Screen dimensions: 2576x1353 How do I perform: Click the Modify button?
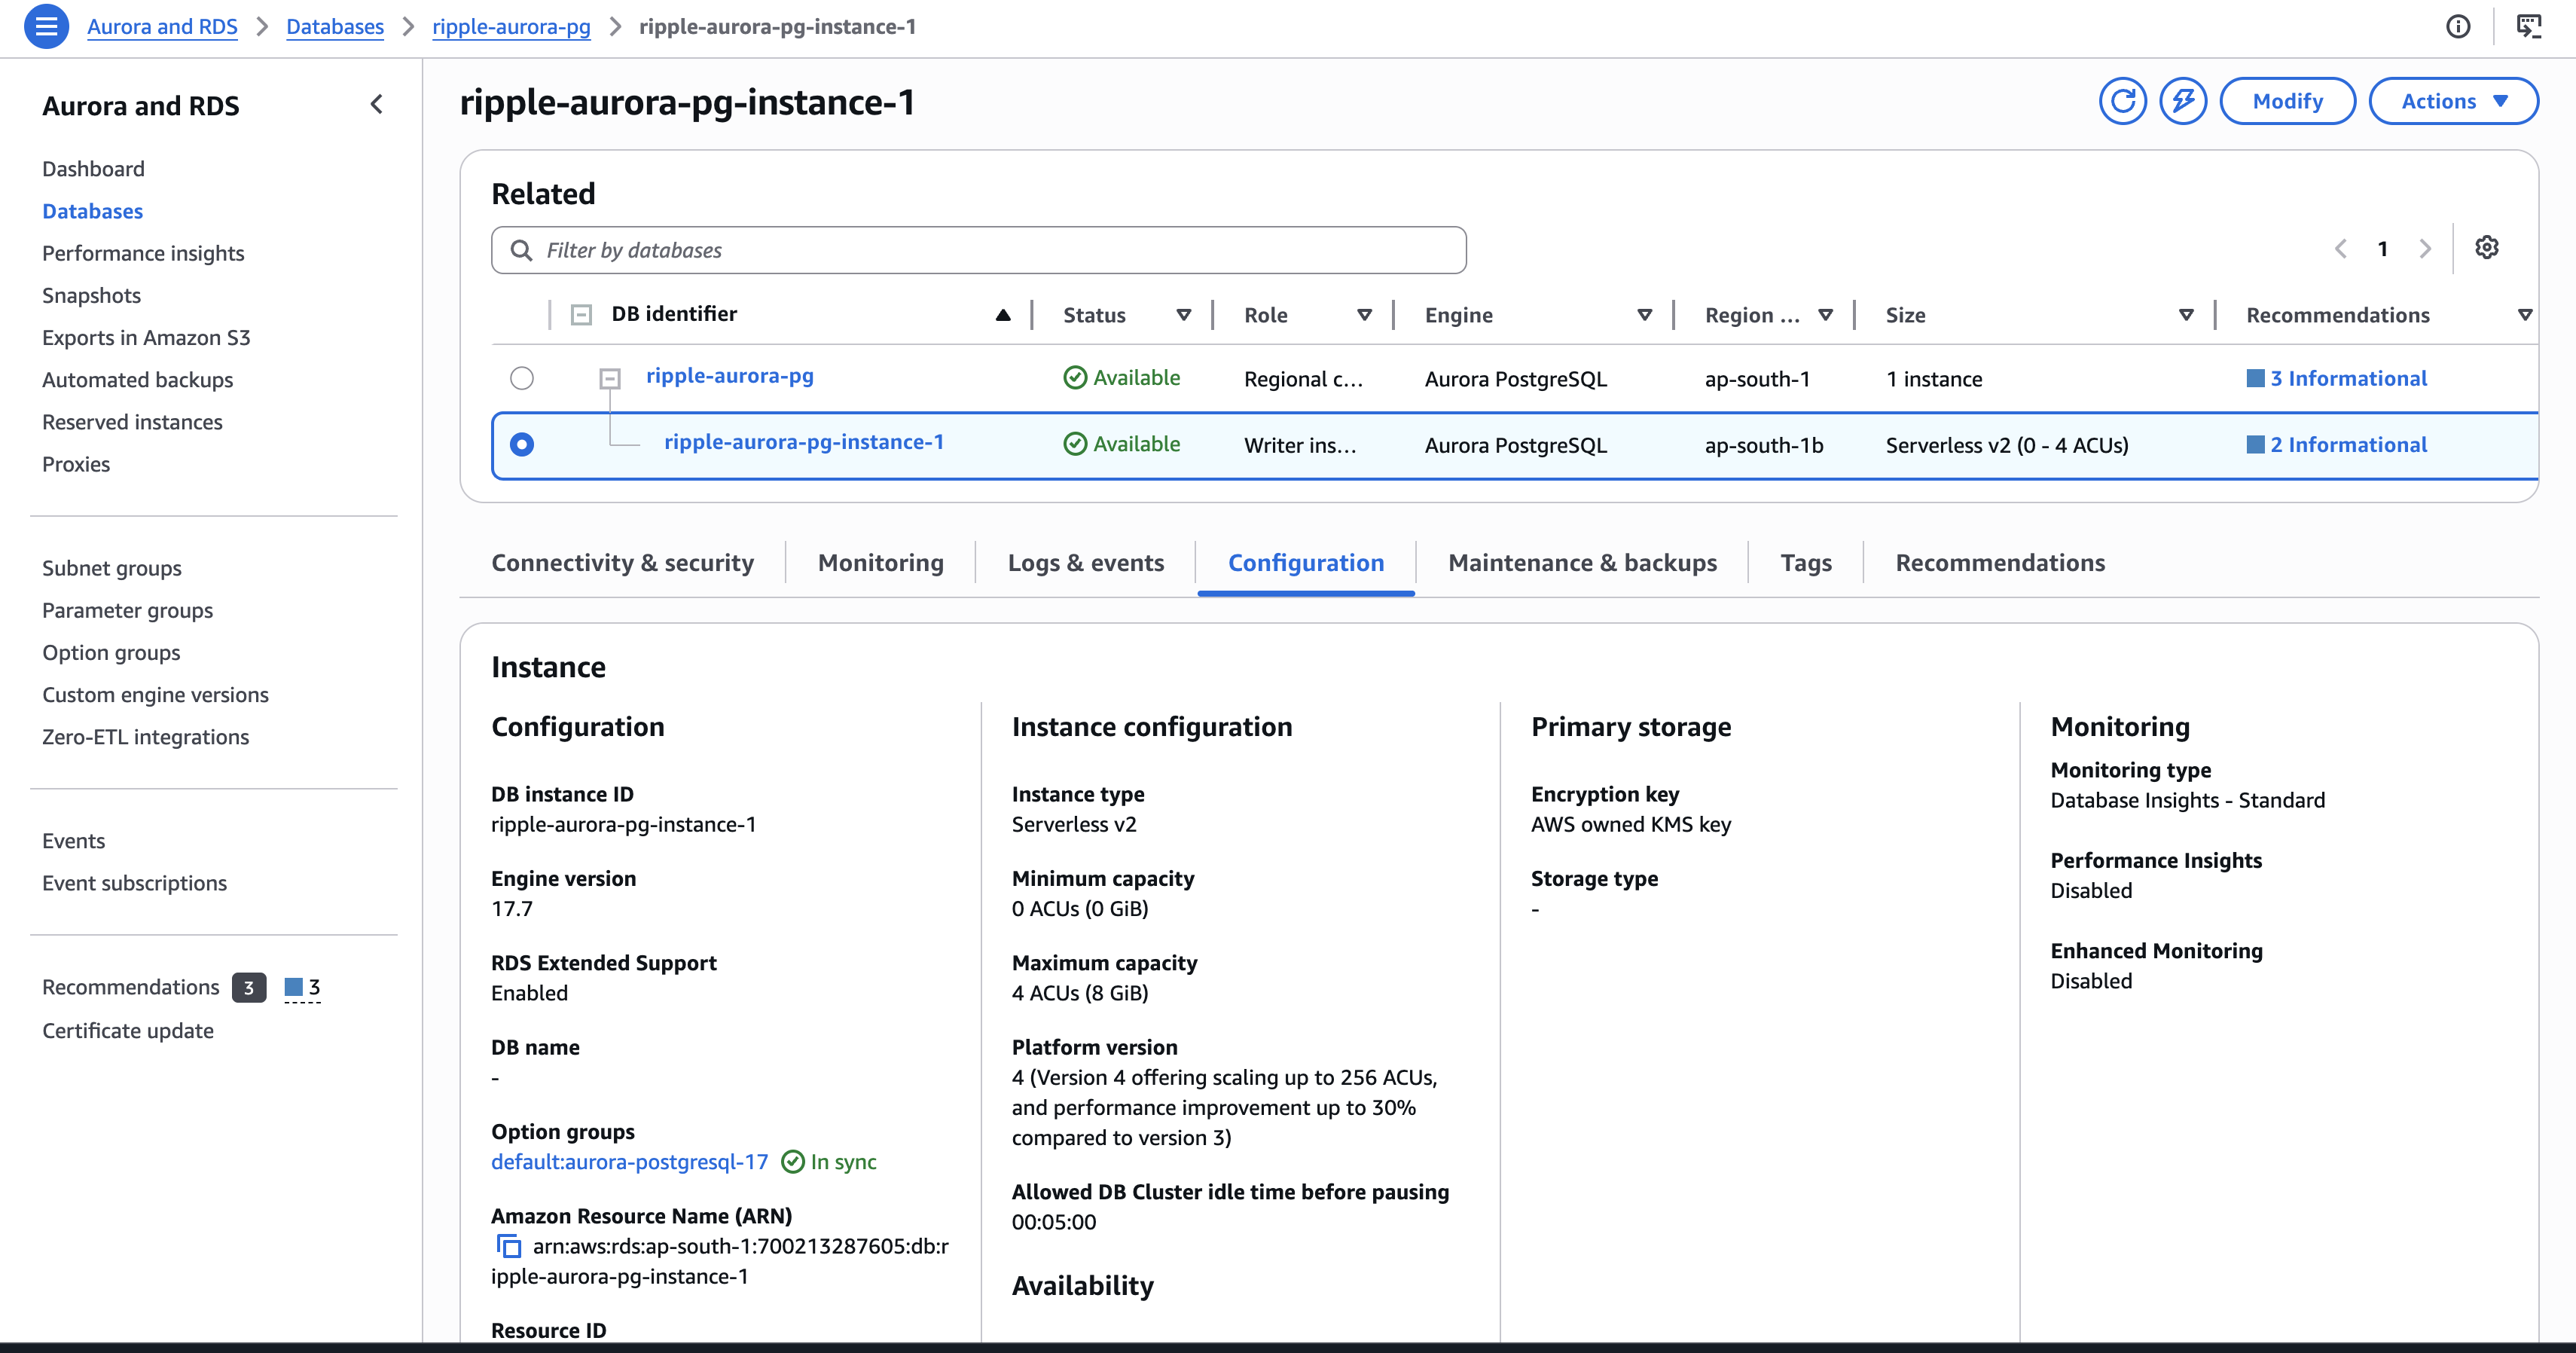pyautogui.click(x=2287, y=101)
